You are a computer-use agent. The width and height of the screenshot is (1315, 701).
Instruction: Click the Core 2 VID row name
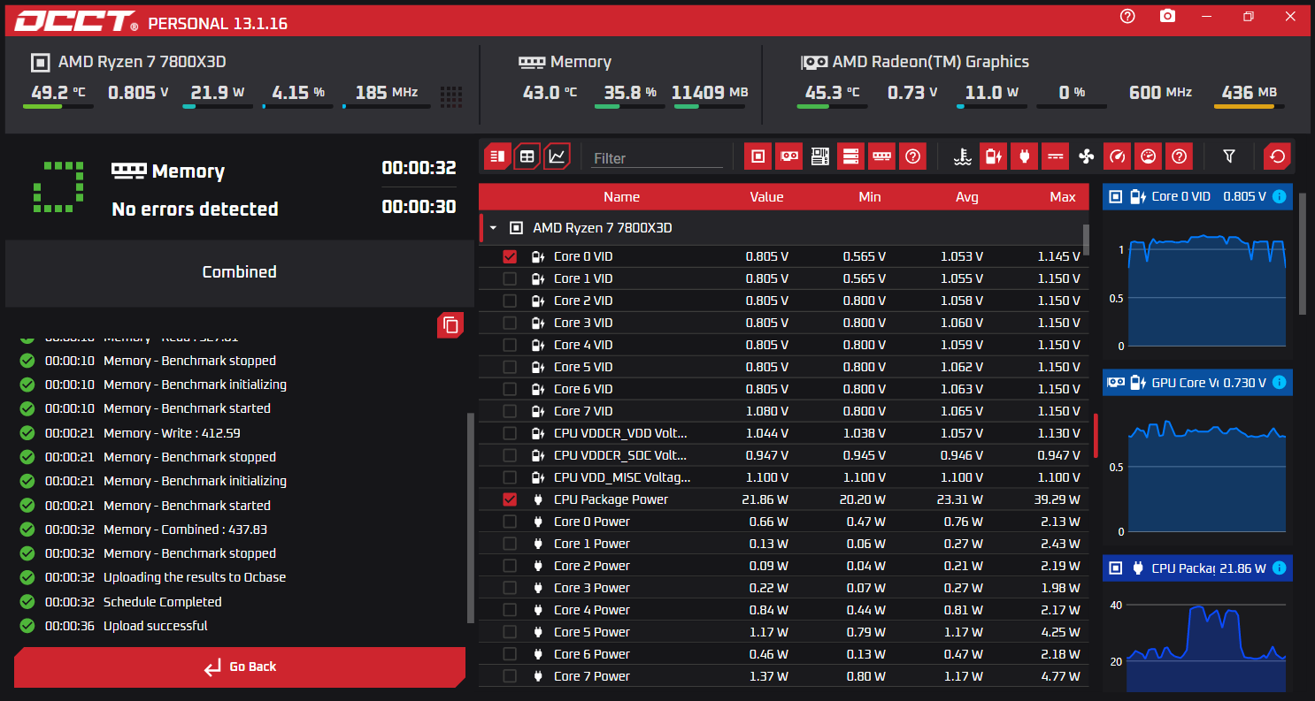coord(583,301)
